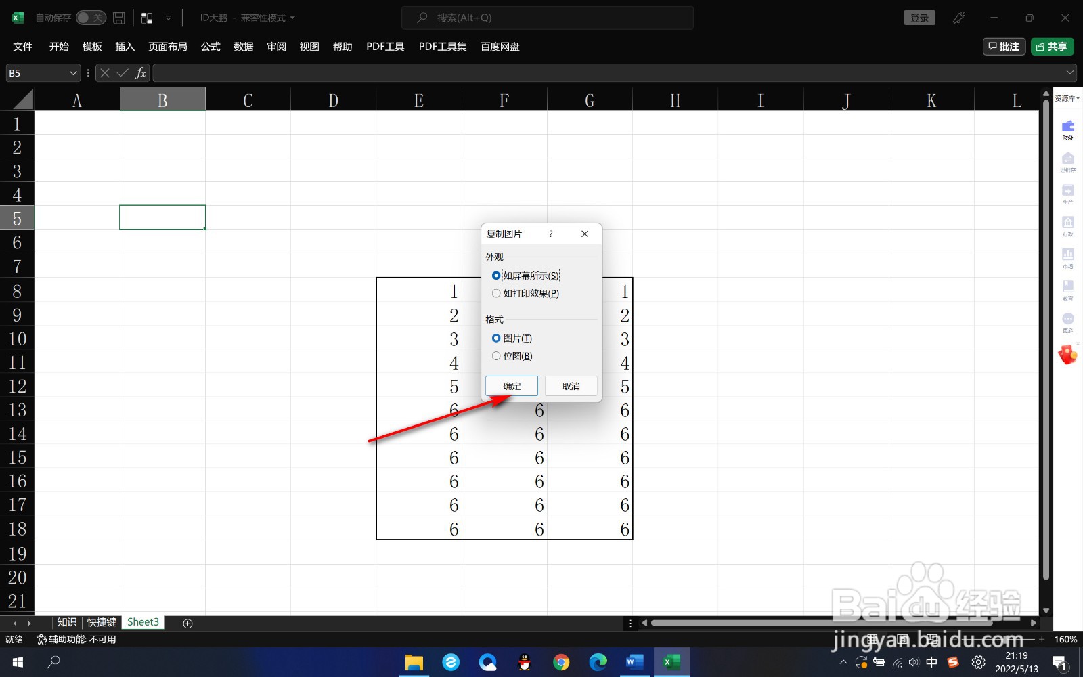The width and height of the screenshot is (1083, 677).
Task: Open the PDF工具 ribbon tab
Action: click(x=385, y=47)
